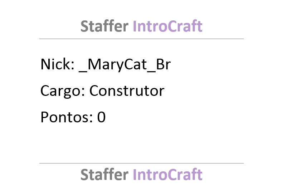The width and height of the screenshot is (282, 191).
Task: Click the second underscore before "Br"
Action: (151, 72)
